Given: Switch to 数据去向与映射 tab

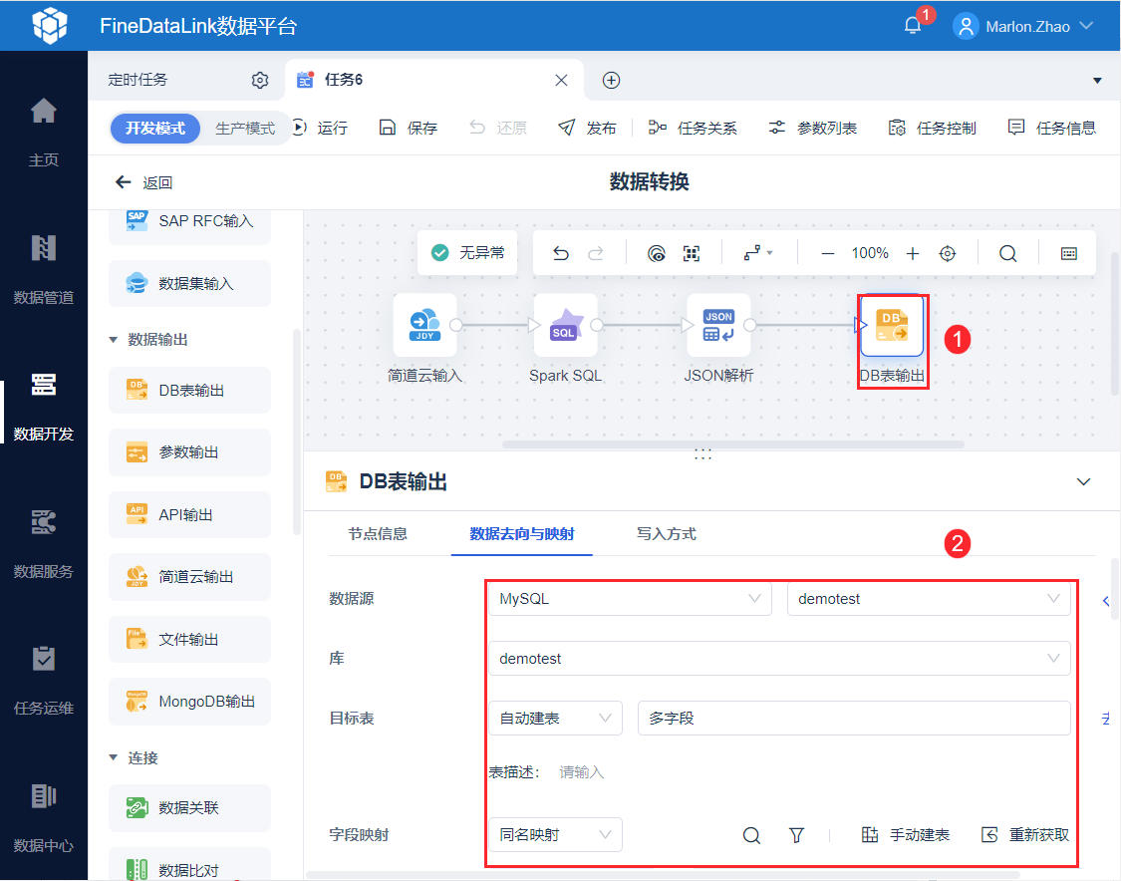Looking at the screenshot, I should point(522,533).
